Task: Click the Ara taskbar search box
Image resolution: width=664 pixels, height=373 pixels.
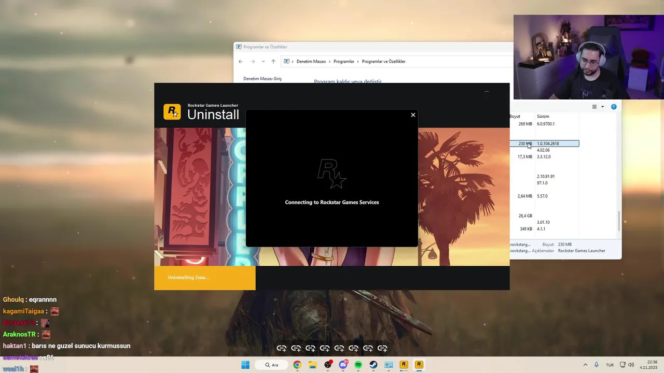Action: [x=271, y=365]
